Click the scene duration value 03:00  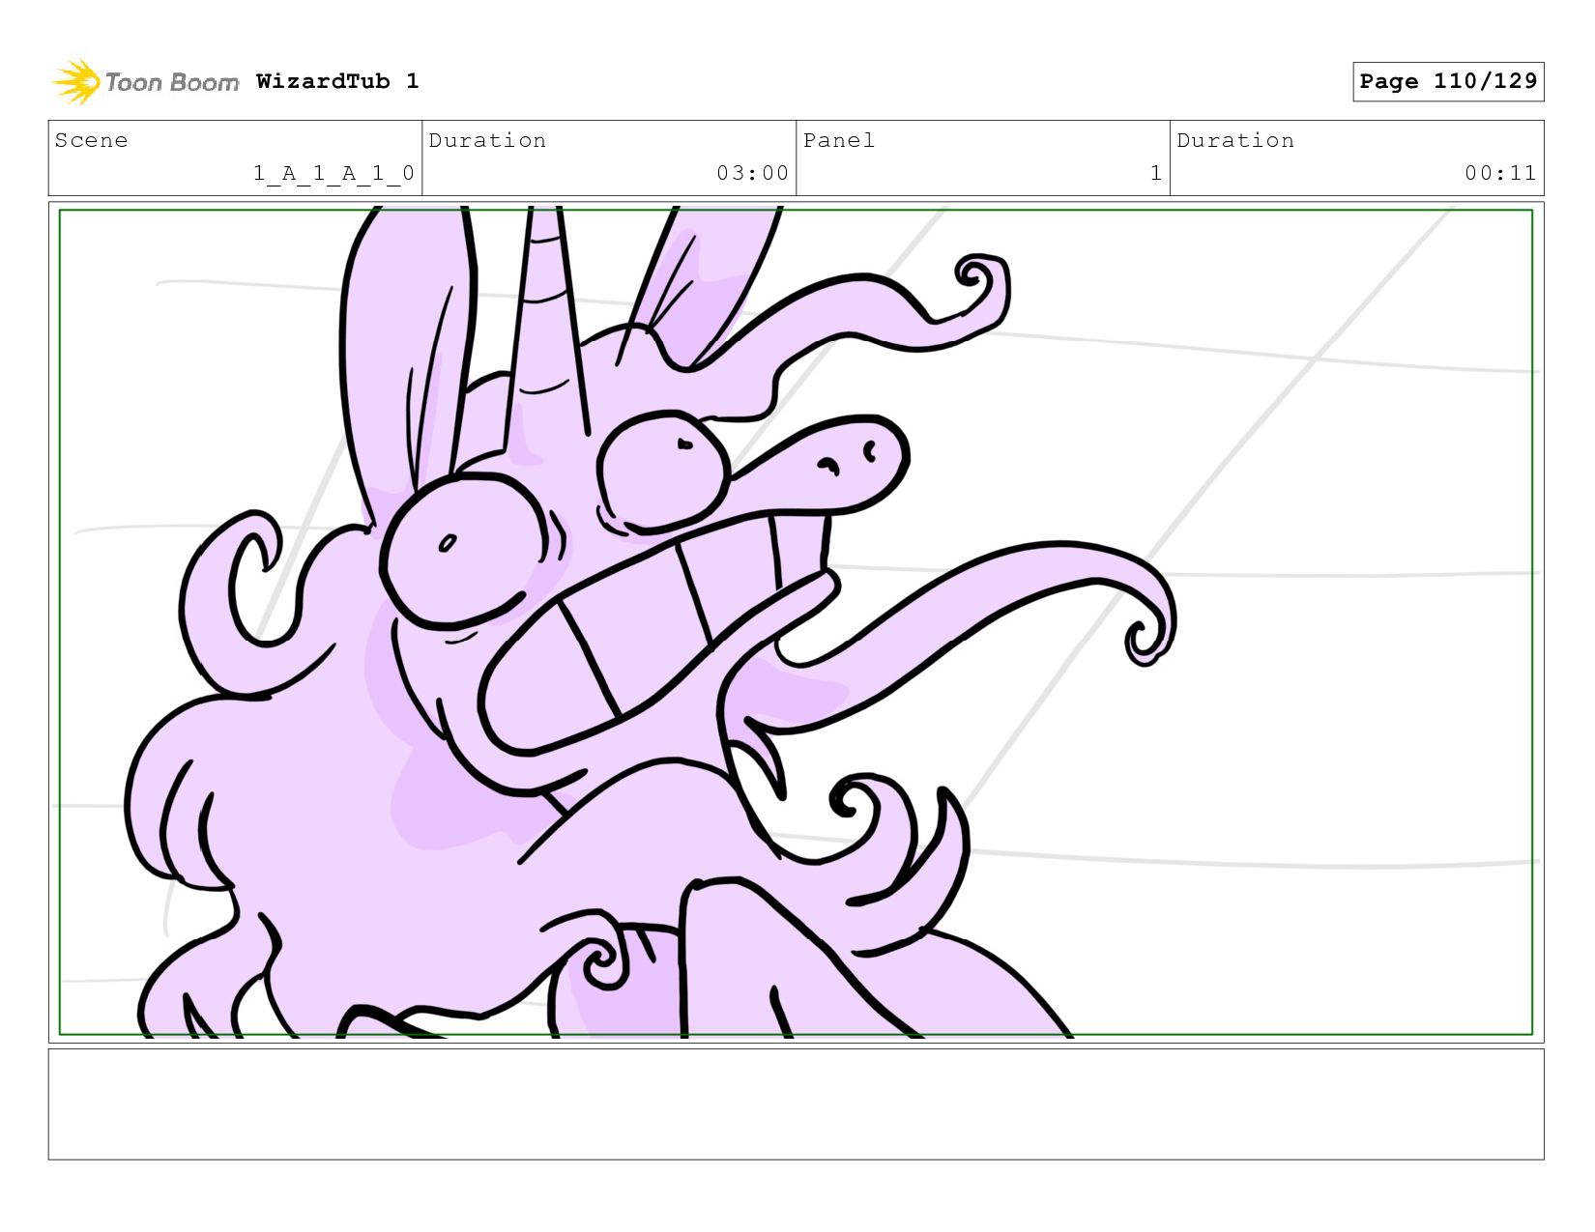(x=752, y=173)
